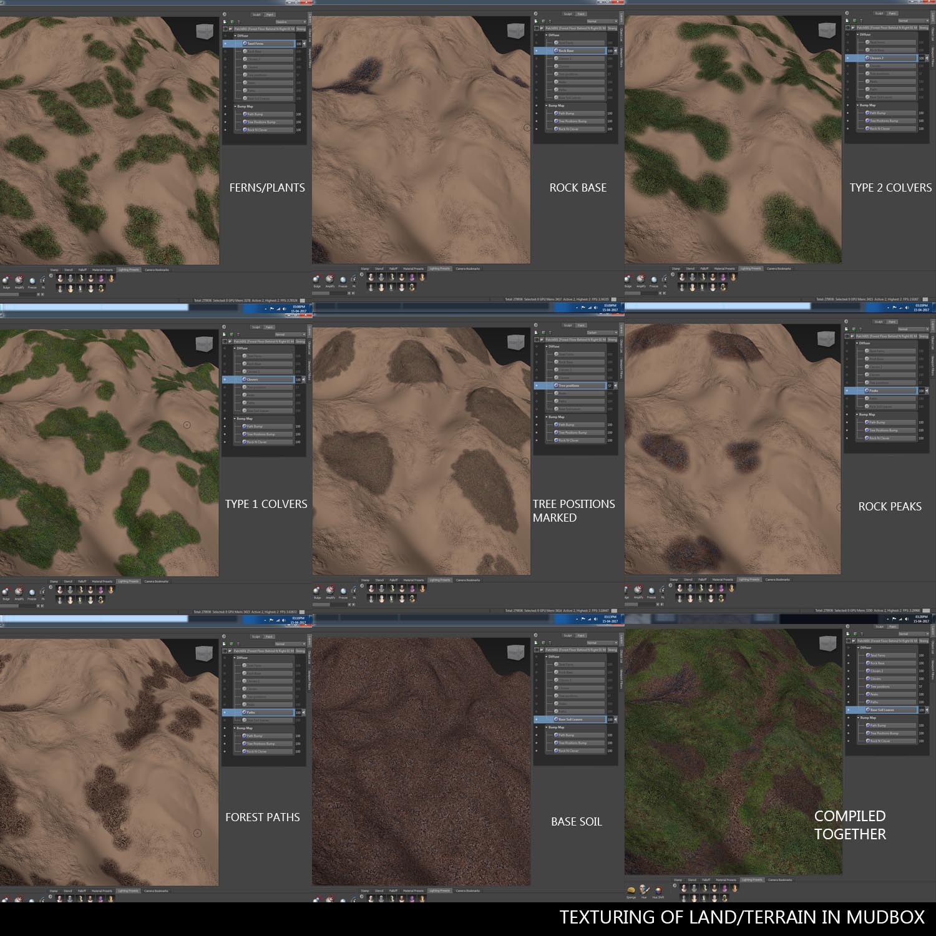This screenshot has width=936, height=936.
Task: Select the Bulge tool in ROCK BASE screenshot
Action: click(317, 279)
